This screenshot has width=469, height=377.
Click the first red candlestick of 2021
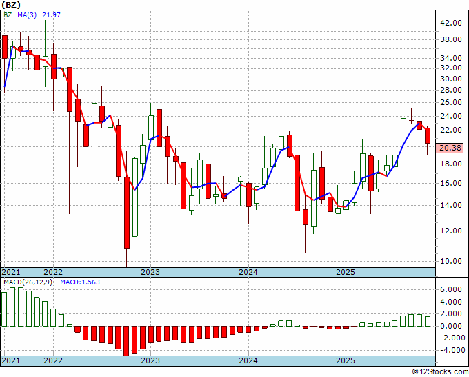click(x=5, y=47)
